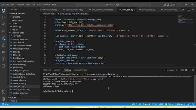This screenshot has height=110, width=196.
Task: Open the Accounts menu icon
Action: coord(3,92)
